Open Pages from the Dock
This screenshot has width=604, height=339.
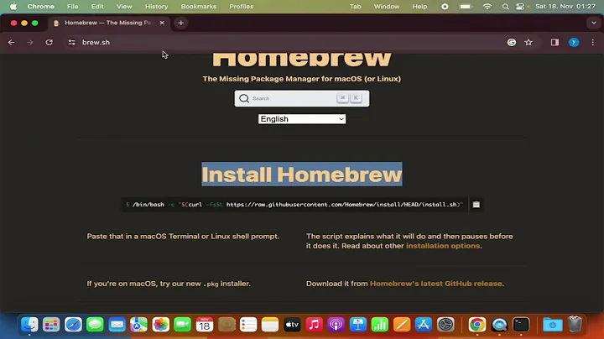(x=401, y=325)
